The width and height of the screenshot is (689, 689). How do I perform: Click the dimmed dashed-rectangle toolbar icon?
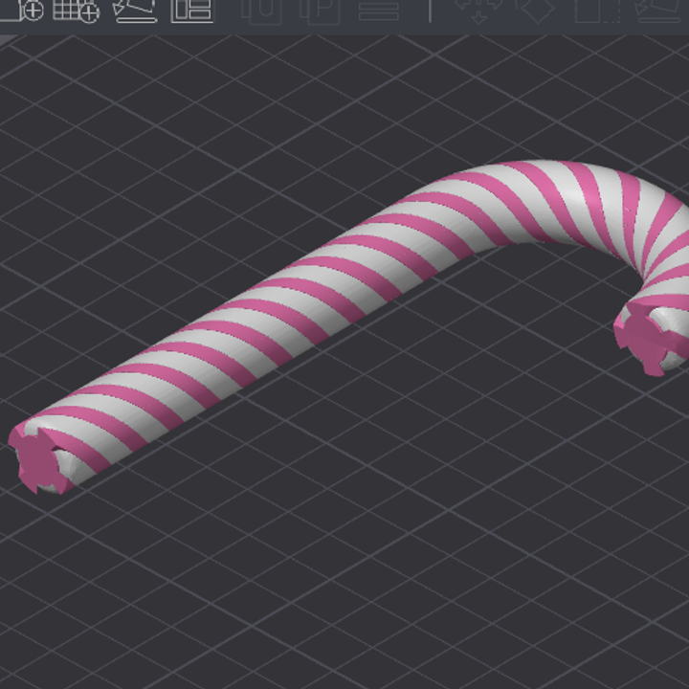click(x=591, y=9)
